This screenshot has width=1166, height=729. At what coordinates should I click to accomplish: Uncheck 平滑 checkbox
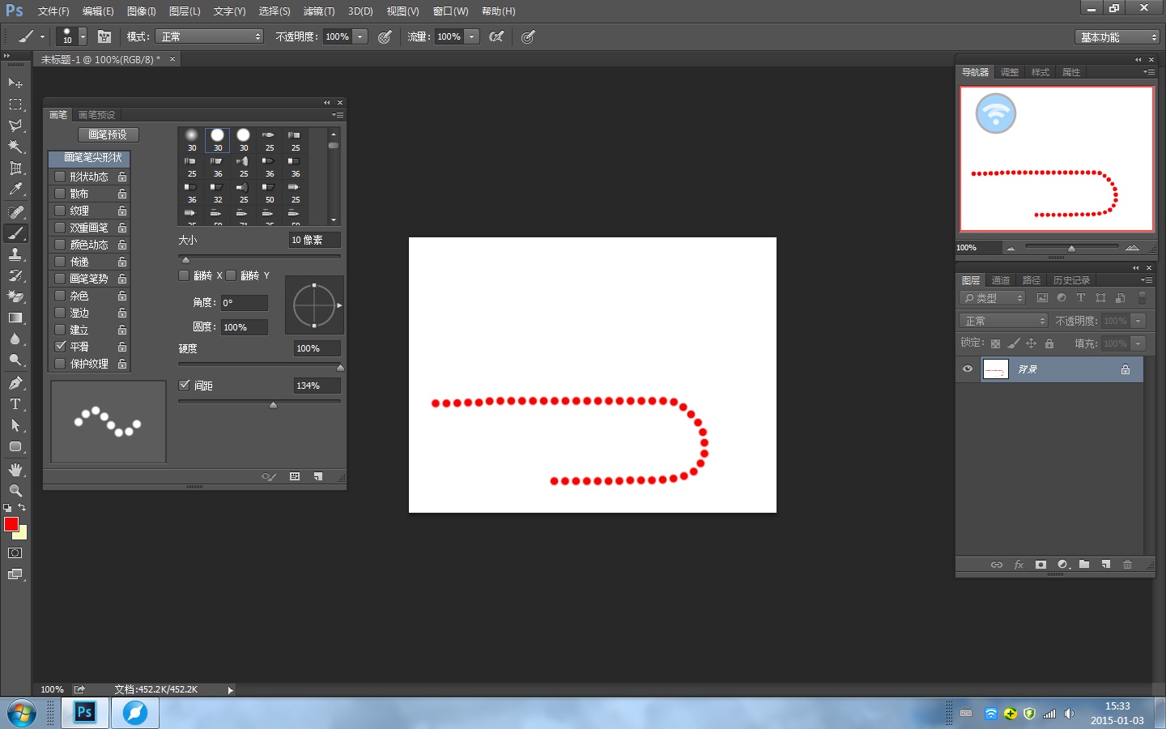60,346
